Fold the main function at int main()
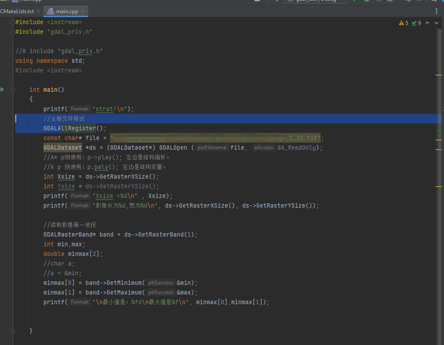Viewport: 444px width, 345px height. 13,90
